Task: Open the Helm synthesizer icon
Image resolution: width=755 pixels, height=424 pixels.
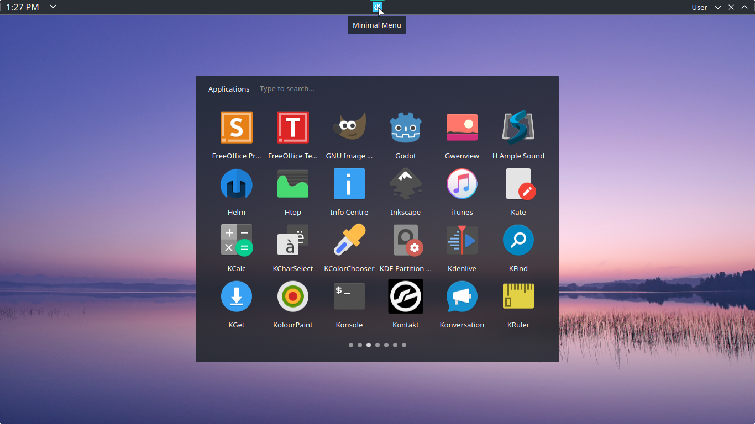Action: point(237,184)
